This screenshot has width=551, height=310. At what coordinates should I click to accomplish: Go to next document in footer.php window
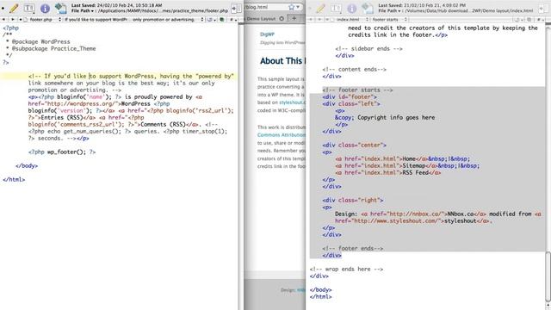pyautogui.click(x=12, y=20)
